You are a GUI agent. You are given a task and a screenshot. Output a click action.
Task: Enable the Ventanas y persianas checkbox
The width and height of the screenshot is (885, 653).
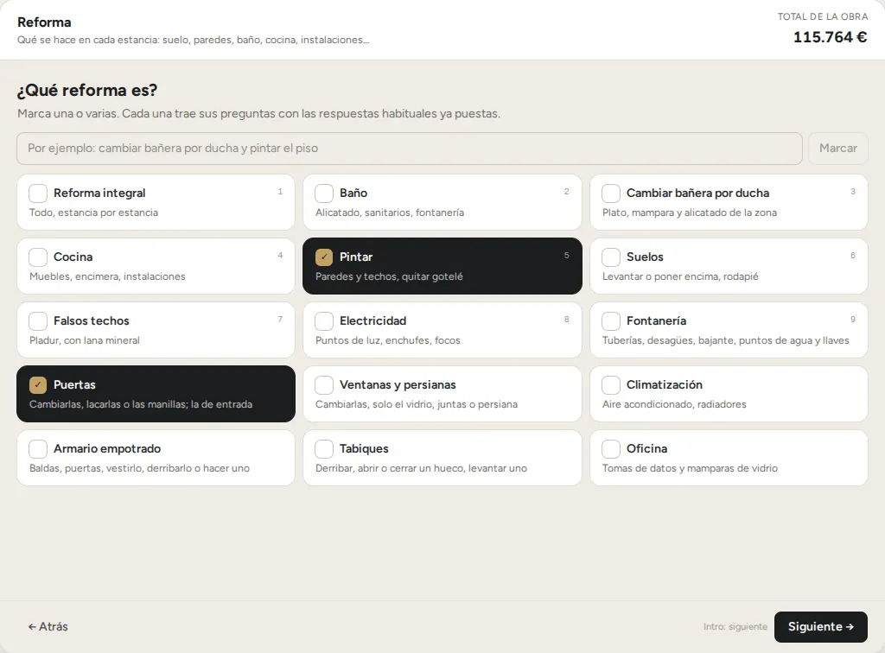pyautogui.click(x=324, y=385)
